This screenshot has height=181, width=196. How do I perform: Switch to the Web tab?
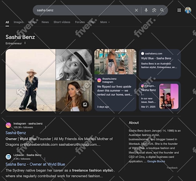(x=92, y=22)
